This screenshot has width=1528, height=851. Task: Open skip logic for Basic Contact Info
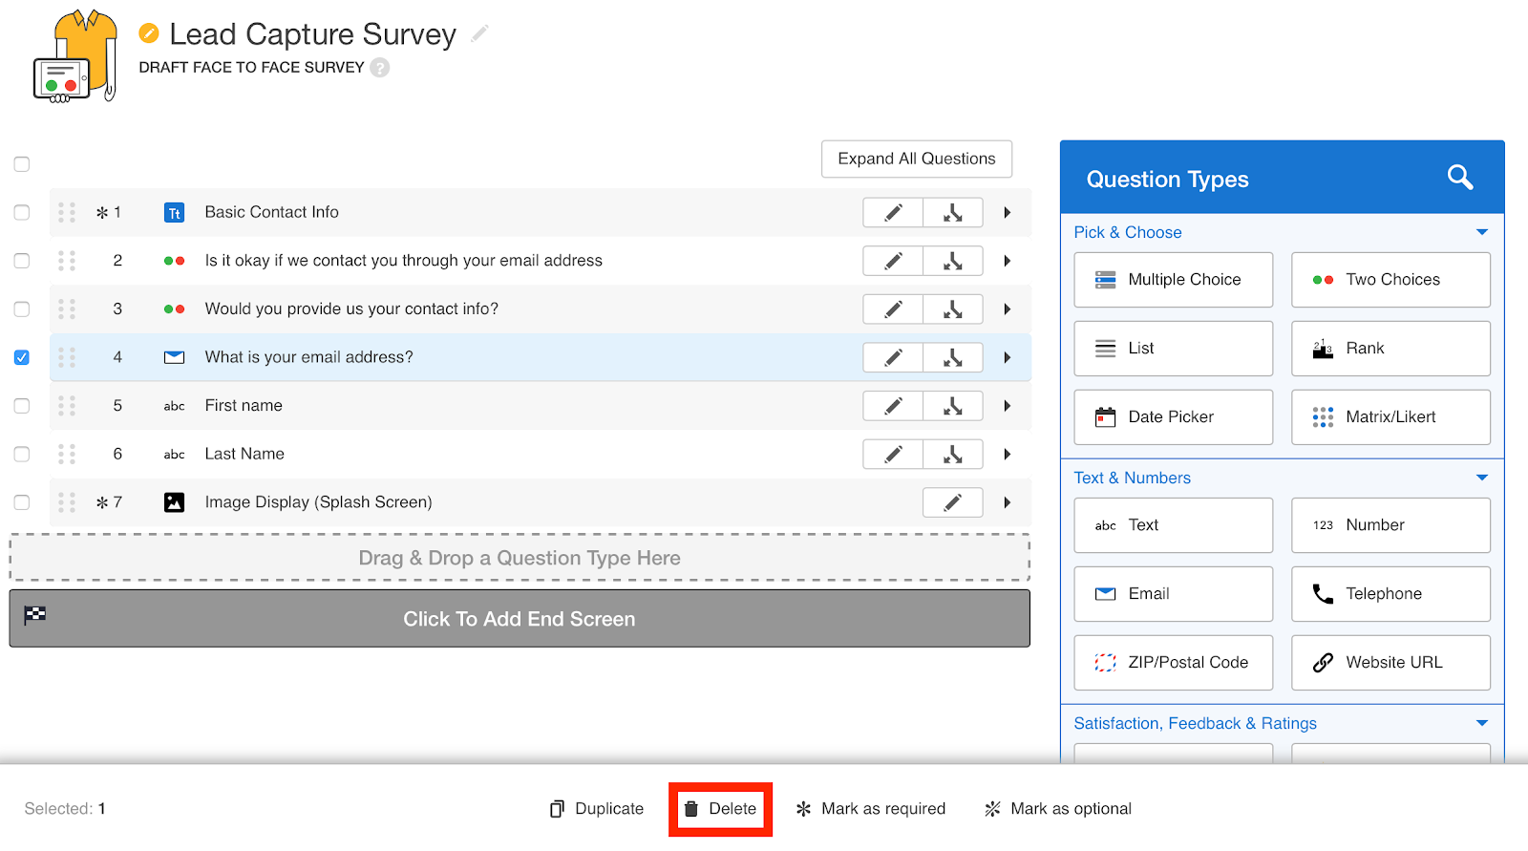(x=953, y=213)
